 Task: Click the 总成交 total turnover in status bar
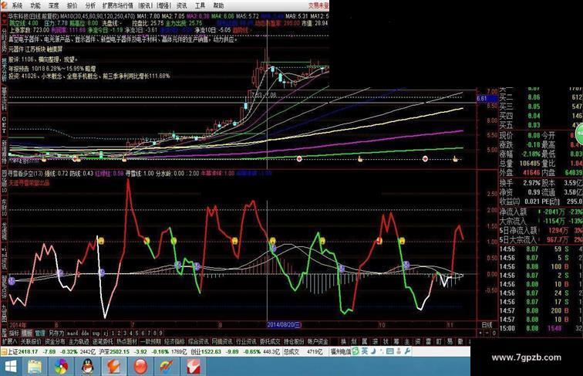(291, 351)
